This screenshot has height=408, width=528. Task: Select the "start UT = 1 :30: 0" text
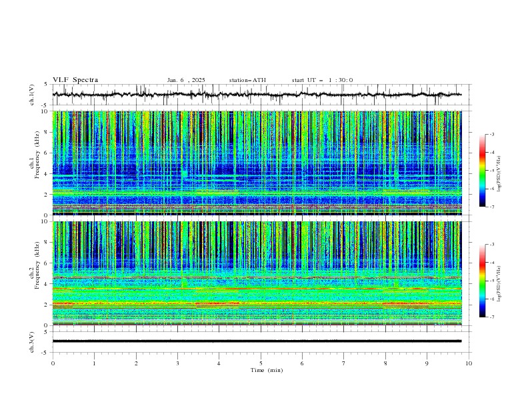[322, 80]
